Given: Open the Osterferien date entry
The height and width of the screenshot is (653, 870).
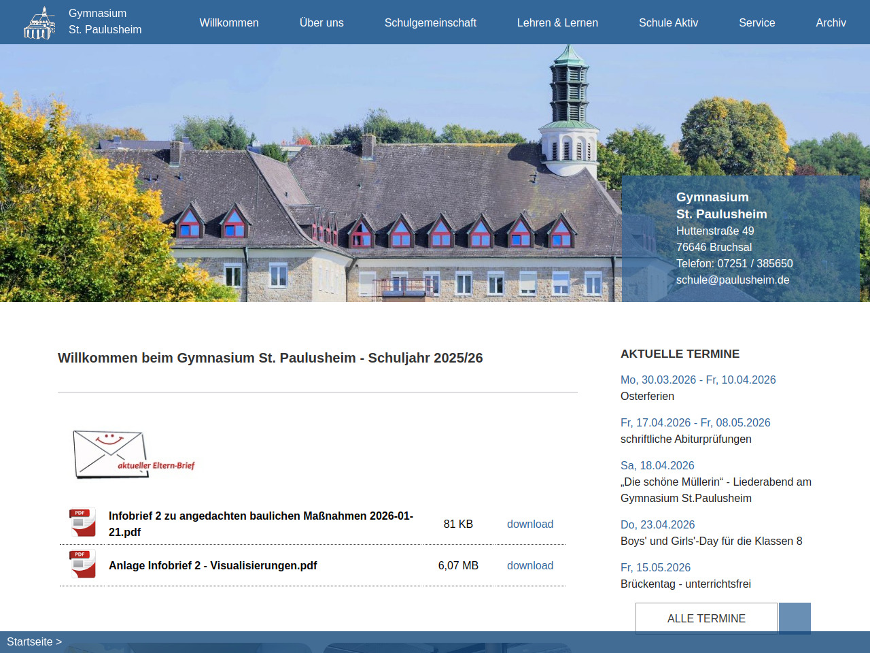Looking at the screenshot, I should pos(697,380).
